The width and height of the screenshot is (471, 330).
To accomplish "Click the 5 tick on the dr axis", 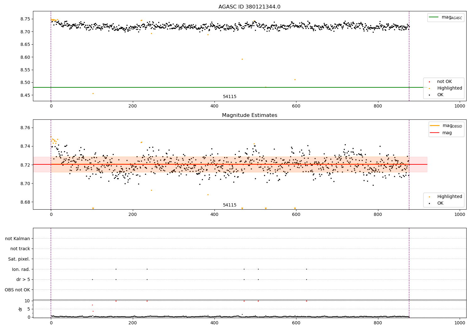I will [29, 309].
